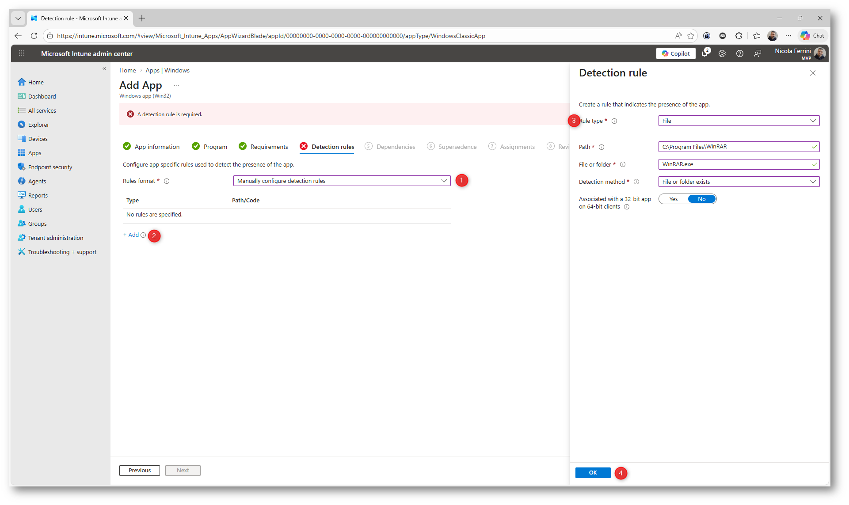Close the Detection rule panel
This screenshot has width=849, height=505.
tap(812, 73)
